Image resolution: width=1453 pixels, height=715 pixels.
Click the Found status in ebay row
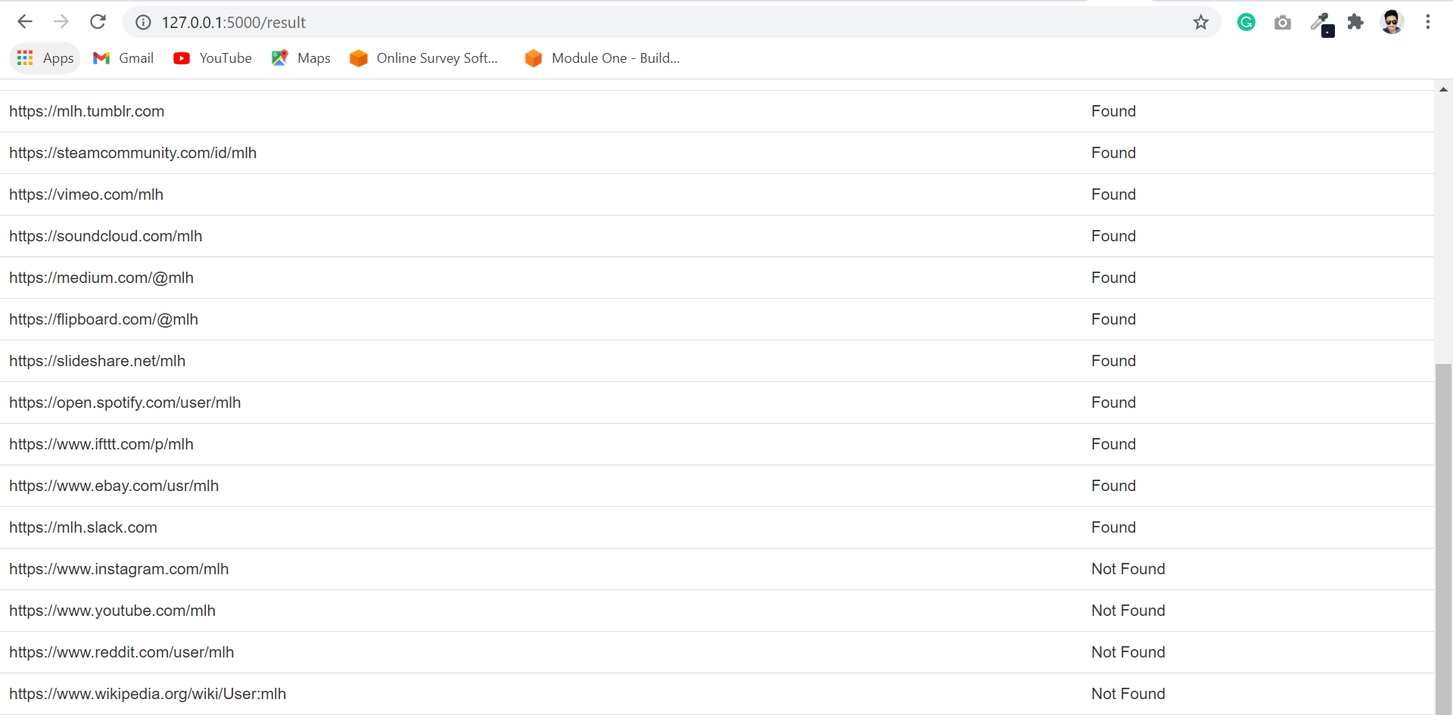click(x=1113, y=486)
